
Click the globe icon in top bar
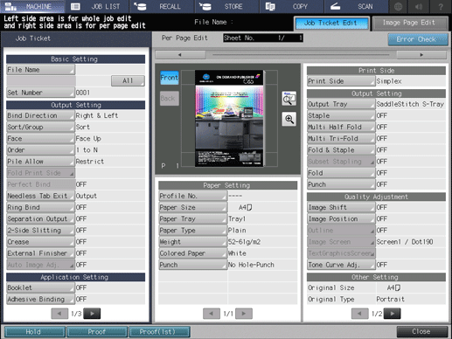398,6
